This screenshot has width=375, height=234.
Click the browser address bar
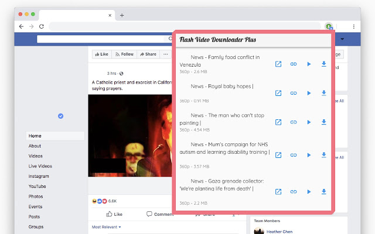coord(185,26)
